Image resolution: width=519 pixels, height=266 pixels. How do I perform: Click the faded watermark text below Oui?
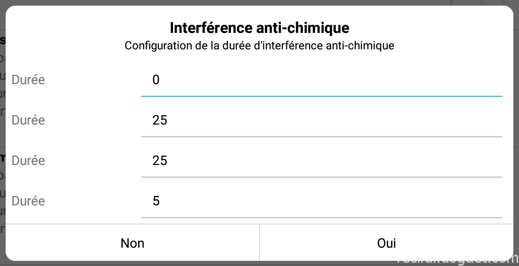click(458, 261)
